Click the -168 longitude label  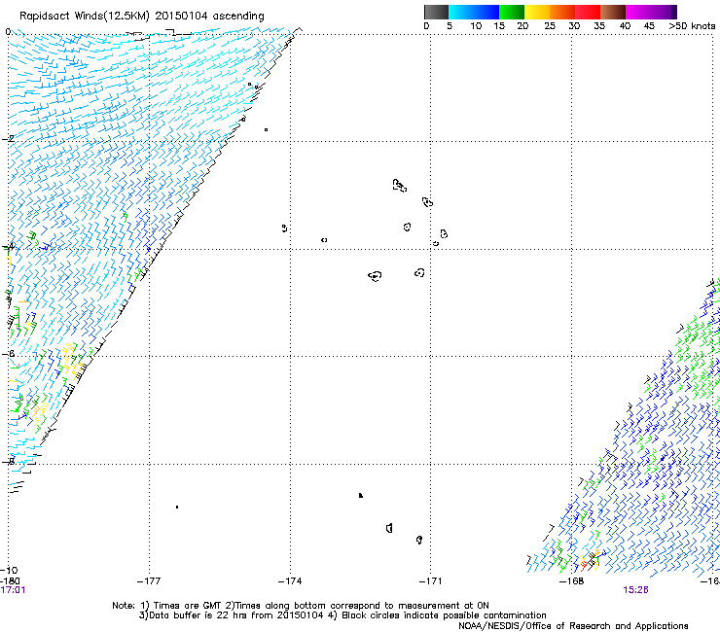pyautogui.click(x=571, y=581)
